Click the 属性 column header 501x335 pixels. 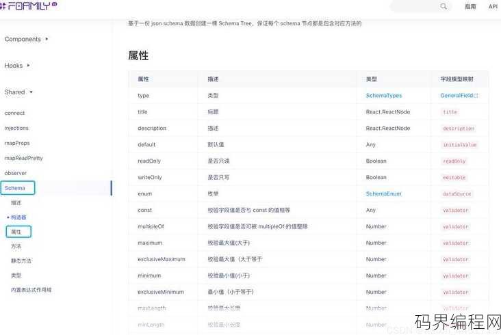point(144,79)
